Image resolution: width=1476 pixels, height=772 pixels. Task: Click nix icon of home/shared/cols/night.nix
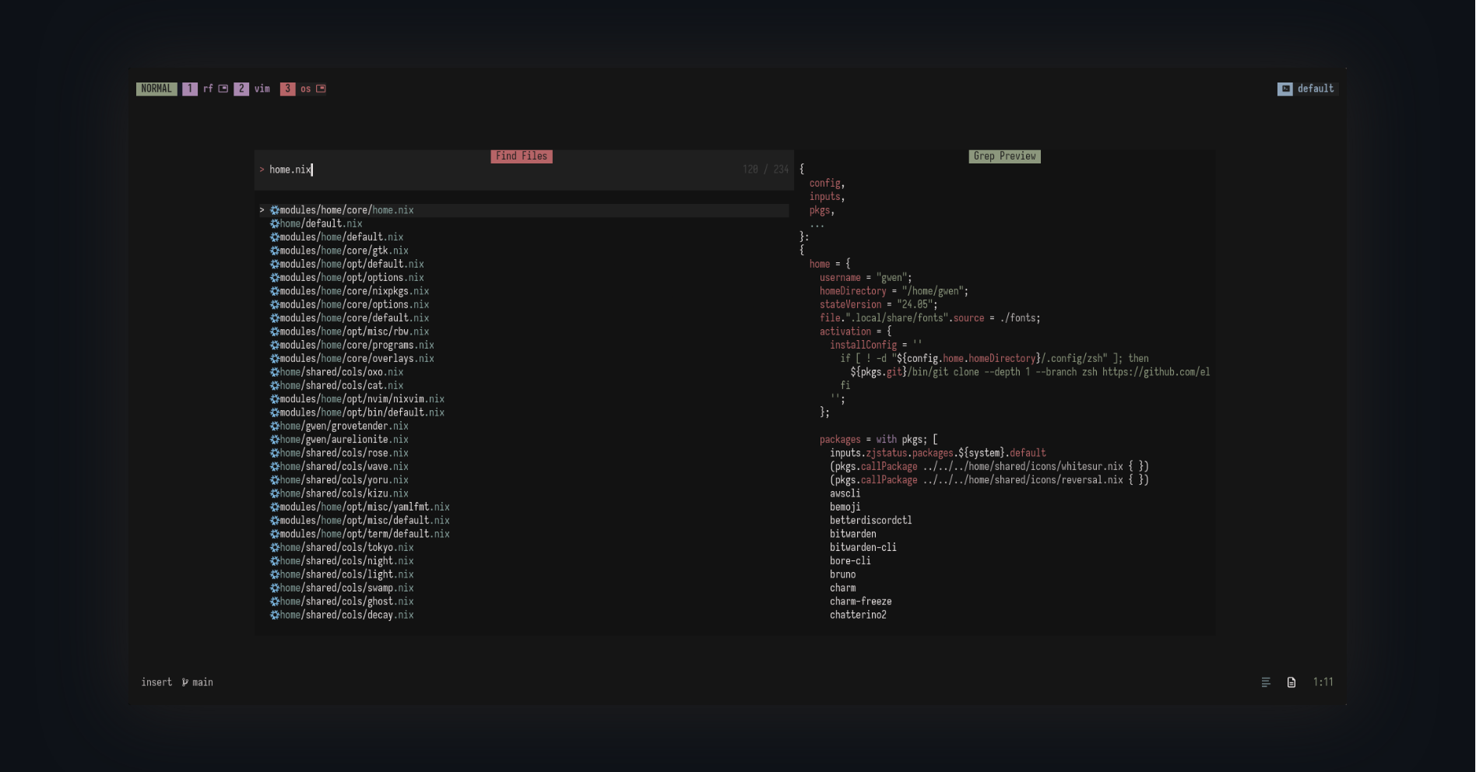coord(275,561)
